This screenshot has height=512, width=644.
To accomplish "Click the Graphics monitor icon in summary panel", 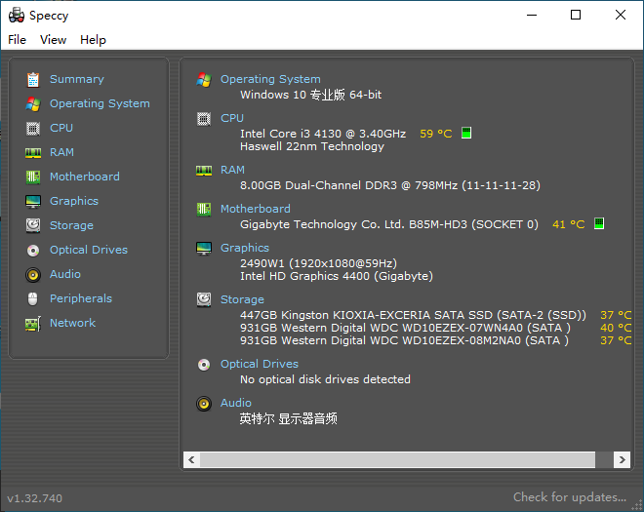I will pos(204,249).
